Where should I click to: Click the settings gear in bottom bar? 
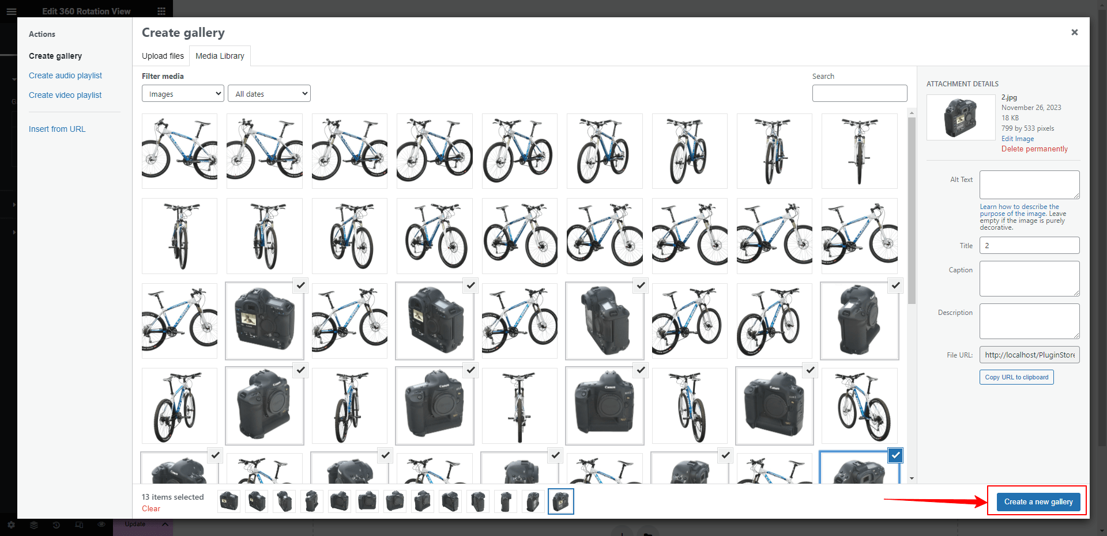coord(12,525)
